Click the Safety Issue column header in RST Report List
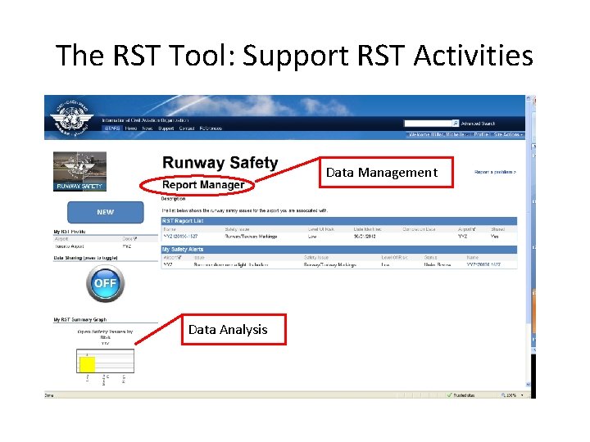Viewport: 590px width, 442px height. [x=237, y=229]
